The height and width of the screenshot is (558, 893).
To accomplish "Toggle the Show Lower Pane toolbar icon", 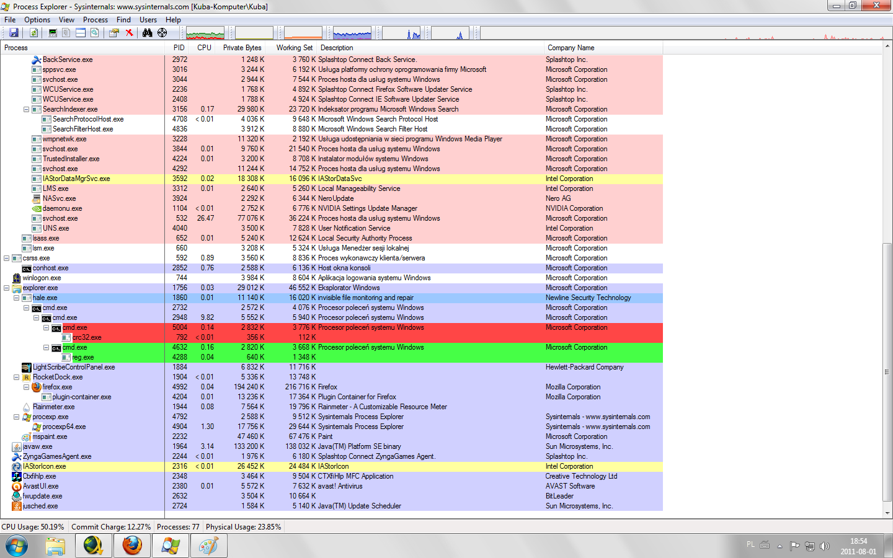I will click(81, 33).
